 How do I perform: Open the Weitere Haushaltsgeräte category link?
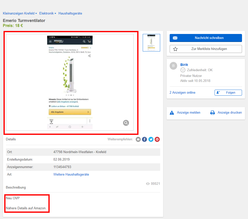tap(71, 174)
